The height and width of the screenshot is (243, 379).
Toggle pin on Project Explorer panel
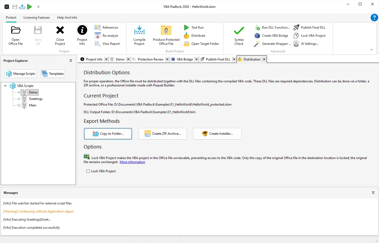(71, 61)
